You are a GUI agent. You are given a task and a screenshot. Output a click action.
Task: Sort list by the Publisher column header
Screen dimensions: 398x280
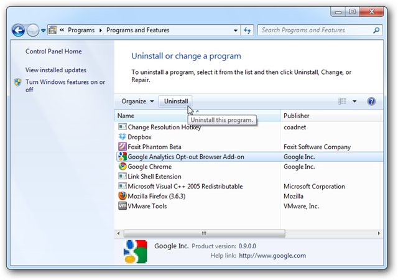coord(330,116)
